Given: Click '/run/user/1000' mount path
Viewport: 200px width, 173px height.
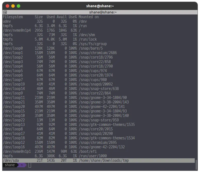Looking at the screenshot, I should (x=93, y=156).
